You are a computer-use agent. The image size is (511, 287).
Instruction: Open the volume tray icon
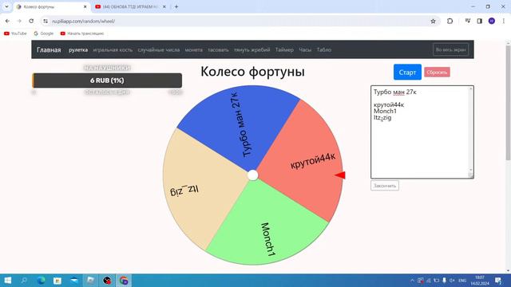[452, 280]
